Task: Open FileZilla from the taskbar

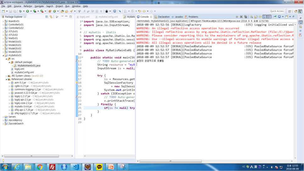Action: 52,167
